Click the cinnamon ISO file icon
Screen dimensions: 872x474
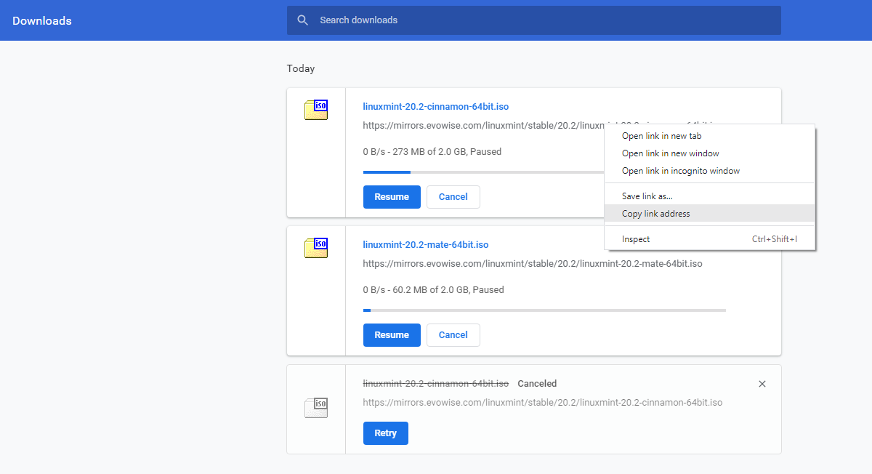pos(316,110)
